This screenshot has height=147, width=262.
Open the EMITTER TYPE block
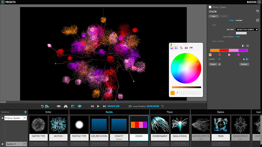point(38,127)
